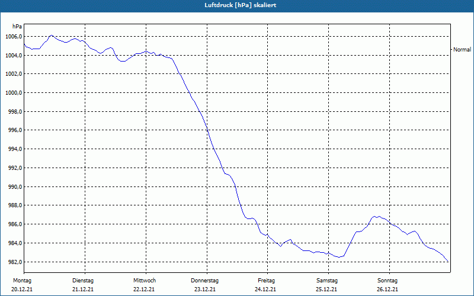
Task: Click the chart title 'Luftdruck [hPa] skaliert'
Action: coord(241,5)
